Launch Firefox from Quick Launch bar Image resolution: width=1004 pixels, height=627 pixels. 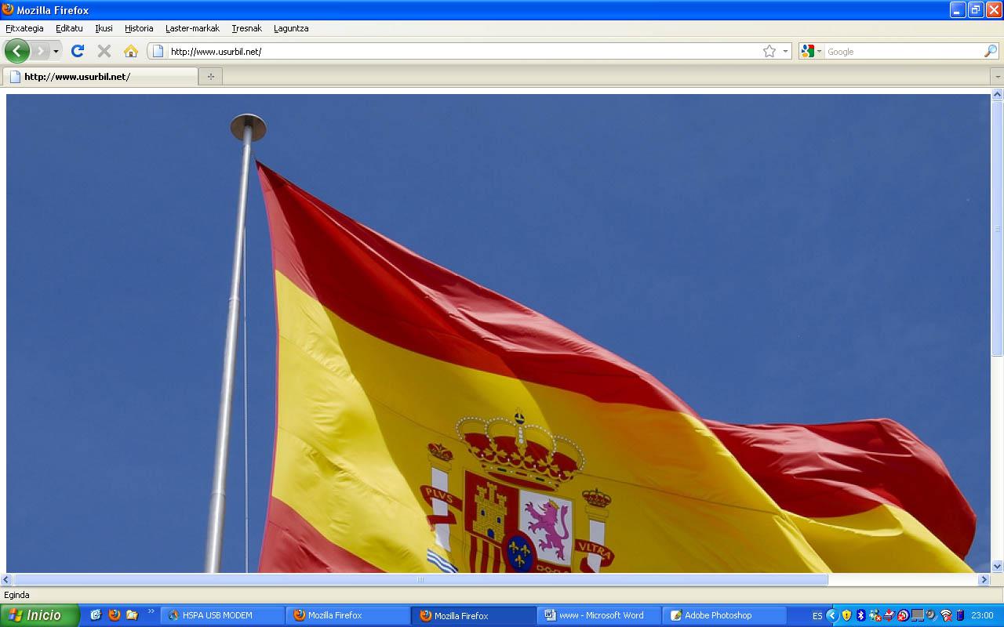(x=115, y=615)
